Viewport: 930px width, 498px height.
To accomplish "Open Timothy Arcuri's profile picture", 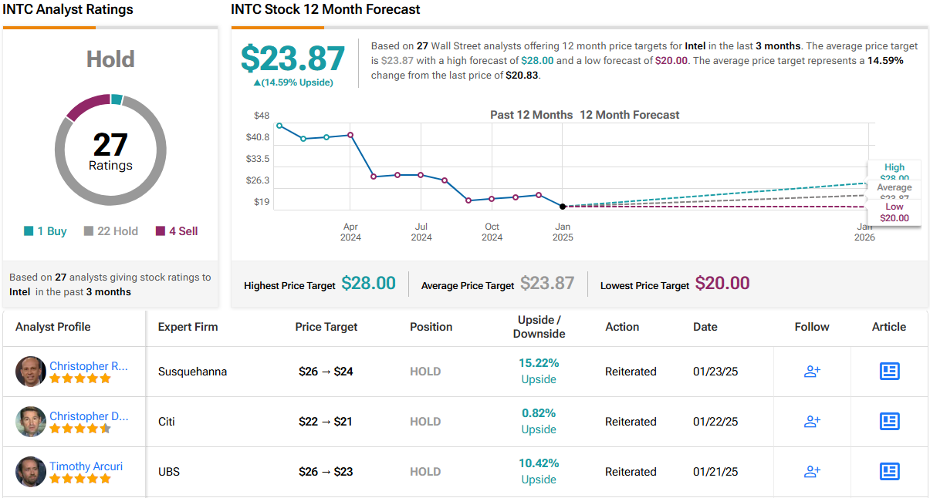I will (31, 472).
